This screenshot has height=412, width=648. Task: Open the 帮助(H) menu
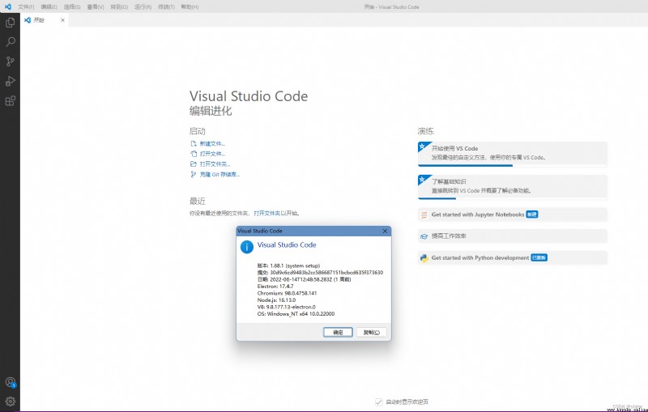pyautogui.click(x=190, y=7)
